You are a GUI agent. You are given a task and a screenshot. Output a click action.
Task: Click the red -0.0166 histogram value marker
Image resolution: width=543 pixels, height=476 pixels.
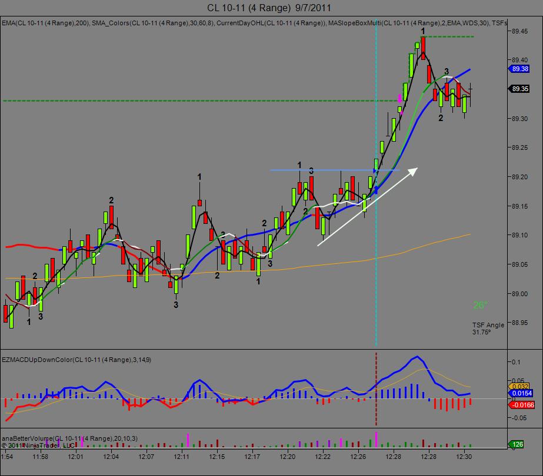pos(521,405)
